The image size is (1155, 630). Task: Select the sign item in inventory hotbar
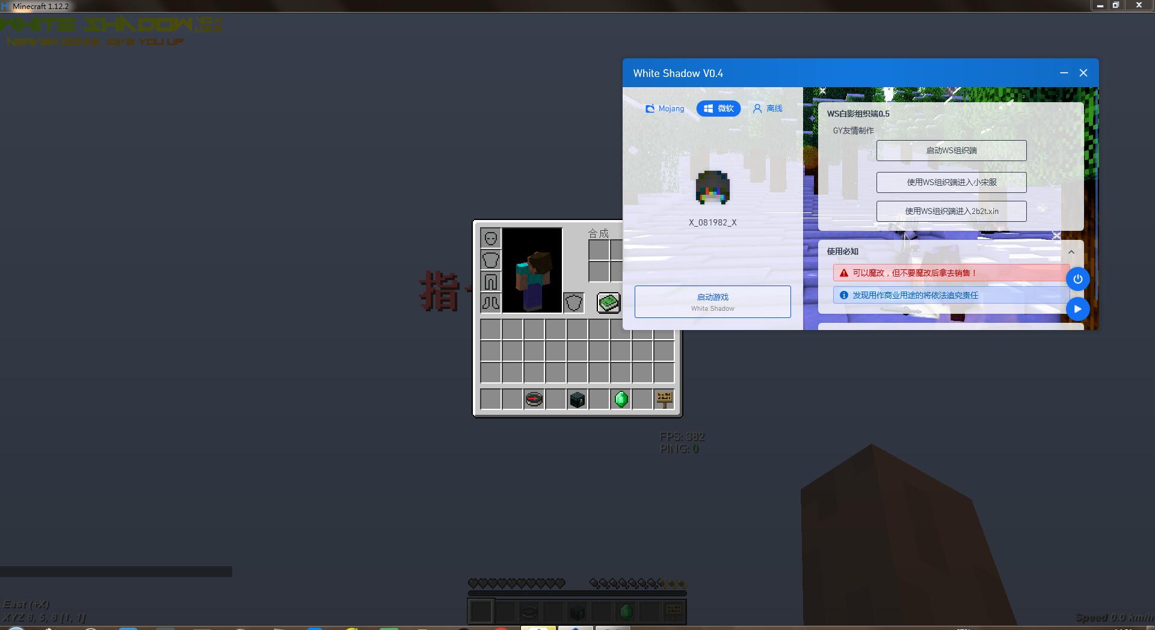click(664, 399)
